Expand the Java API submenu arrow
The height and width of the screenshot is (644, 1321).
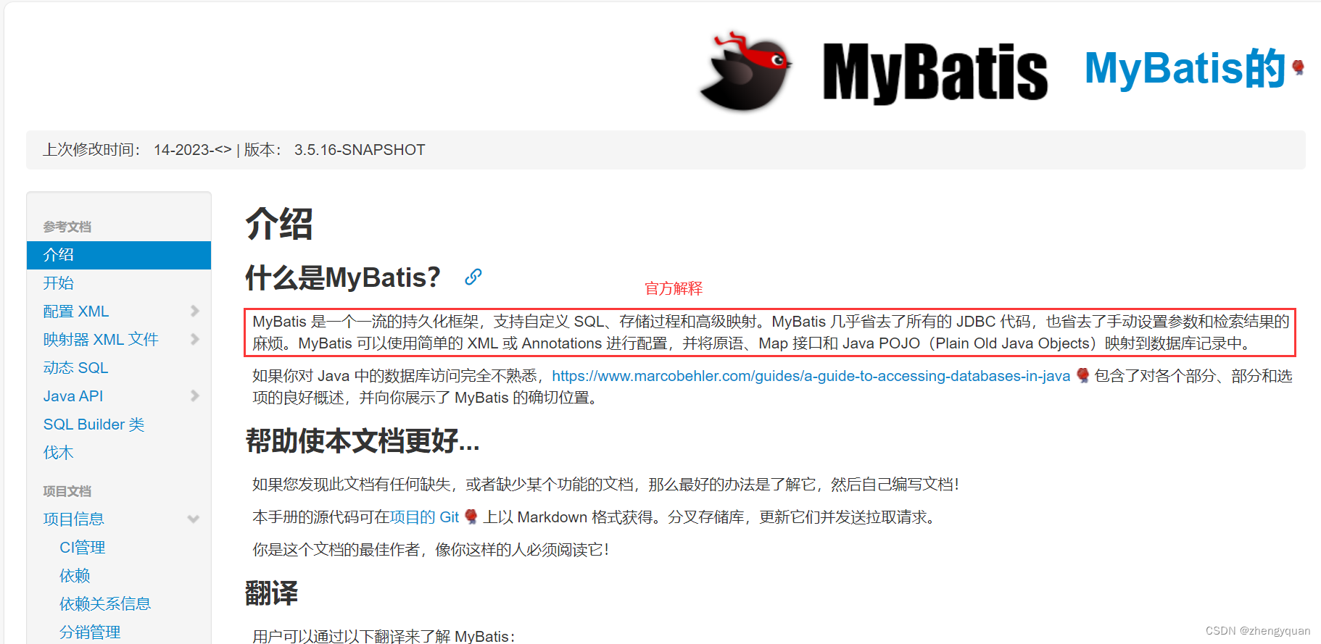point(194,396)
